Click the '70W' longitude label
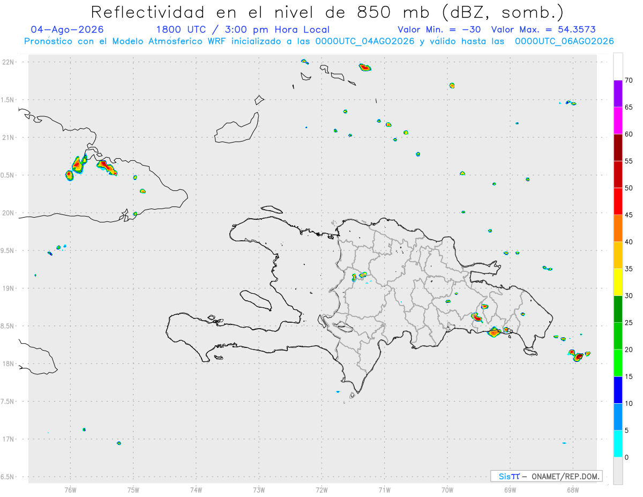 coord(447,490)
